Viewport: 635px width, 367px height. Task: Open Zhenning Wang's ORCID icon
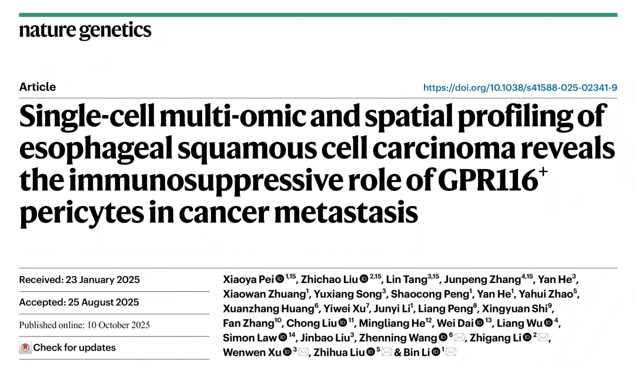(442, 338)
